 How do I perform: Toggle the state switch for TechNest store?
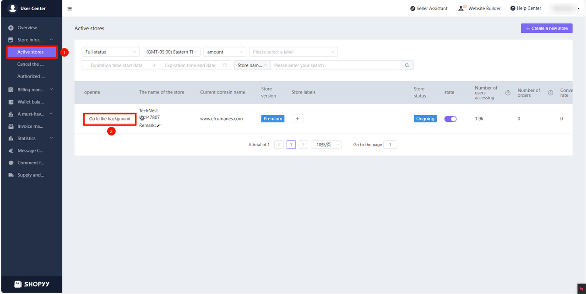[x=450, y=118]
